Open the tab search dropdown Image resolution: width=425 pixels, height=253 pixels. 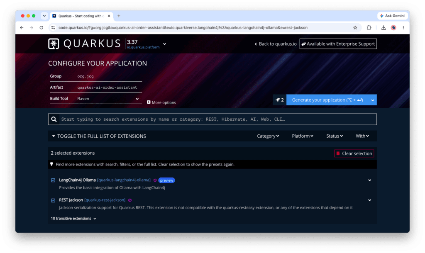tap(44, 16)
